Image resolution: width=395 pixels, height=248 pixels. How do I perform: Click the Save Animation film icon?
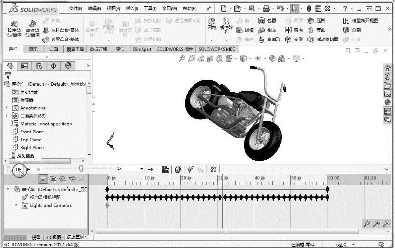coord(165,170)
